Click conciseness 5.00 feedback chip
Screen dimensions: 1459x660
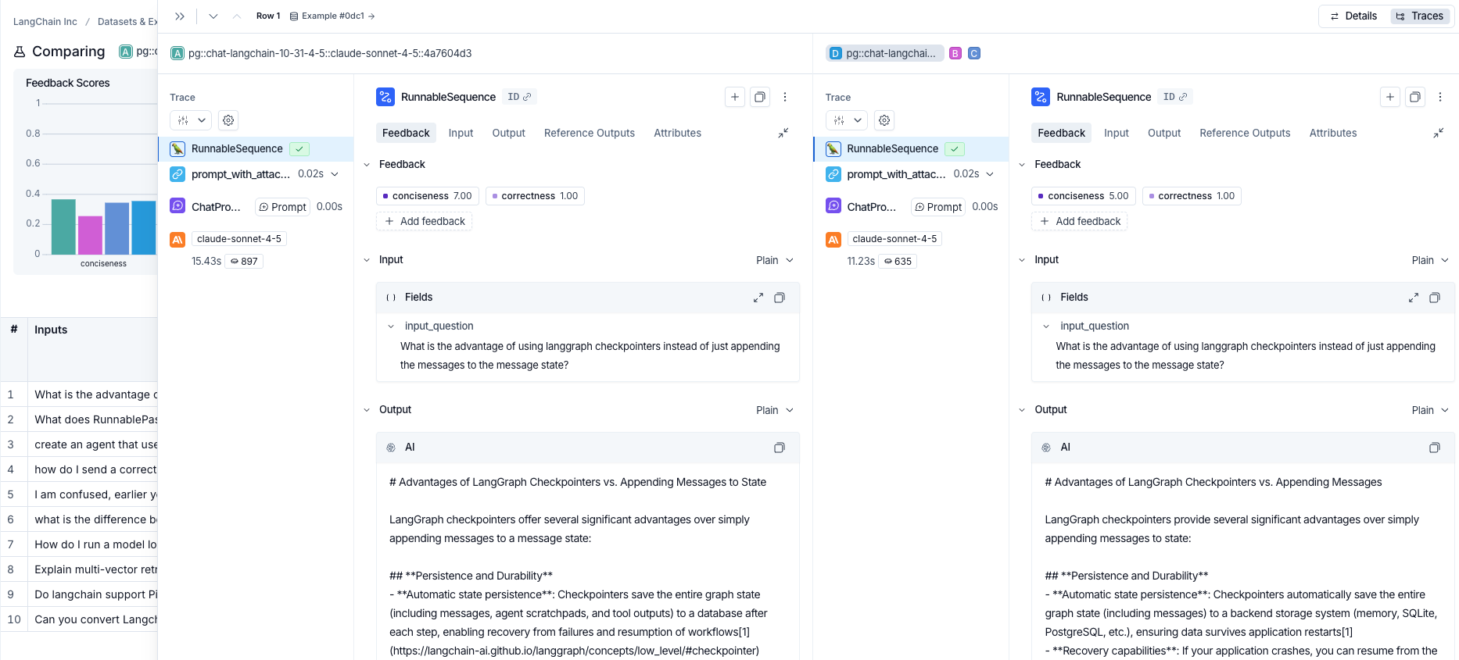pyautogui.click(x=1083, y=196)
